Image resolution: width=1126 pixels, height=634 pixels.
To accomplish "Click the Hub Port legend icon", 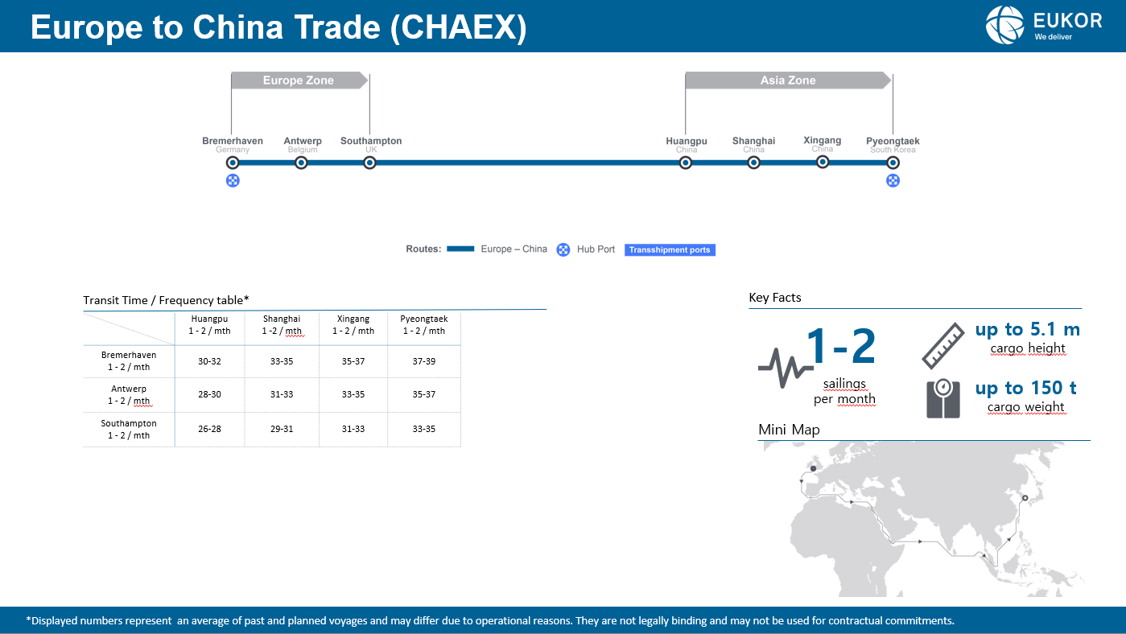I will [563, 249].
